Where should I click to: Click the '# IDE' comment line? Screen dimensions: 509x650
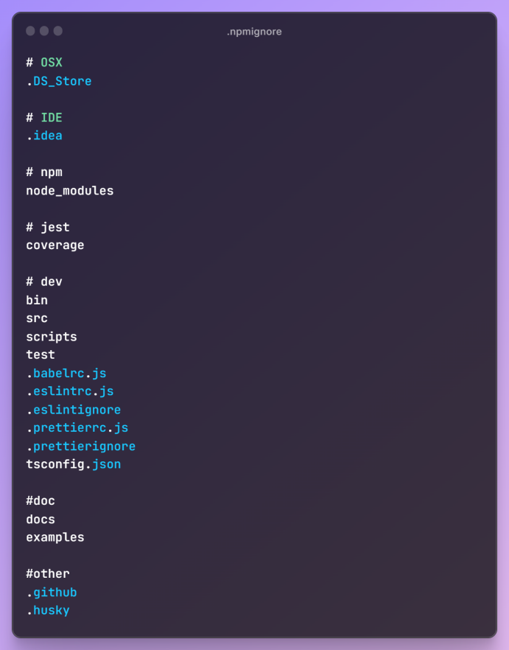click(44, 118)
